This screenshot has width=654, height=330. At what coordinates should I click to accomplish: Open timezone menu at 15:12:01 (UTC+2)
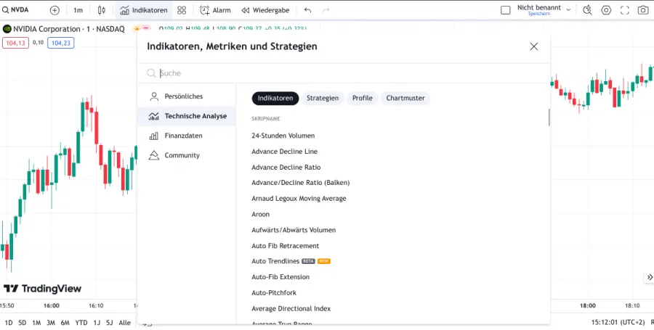618,323
